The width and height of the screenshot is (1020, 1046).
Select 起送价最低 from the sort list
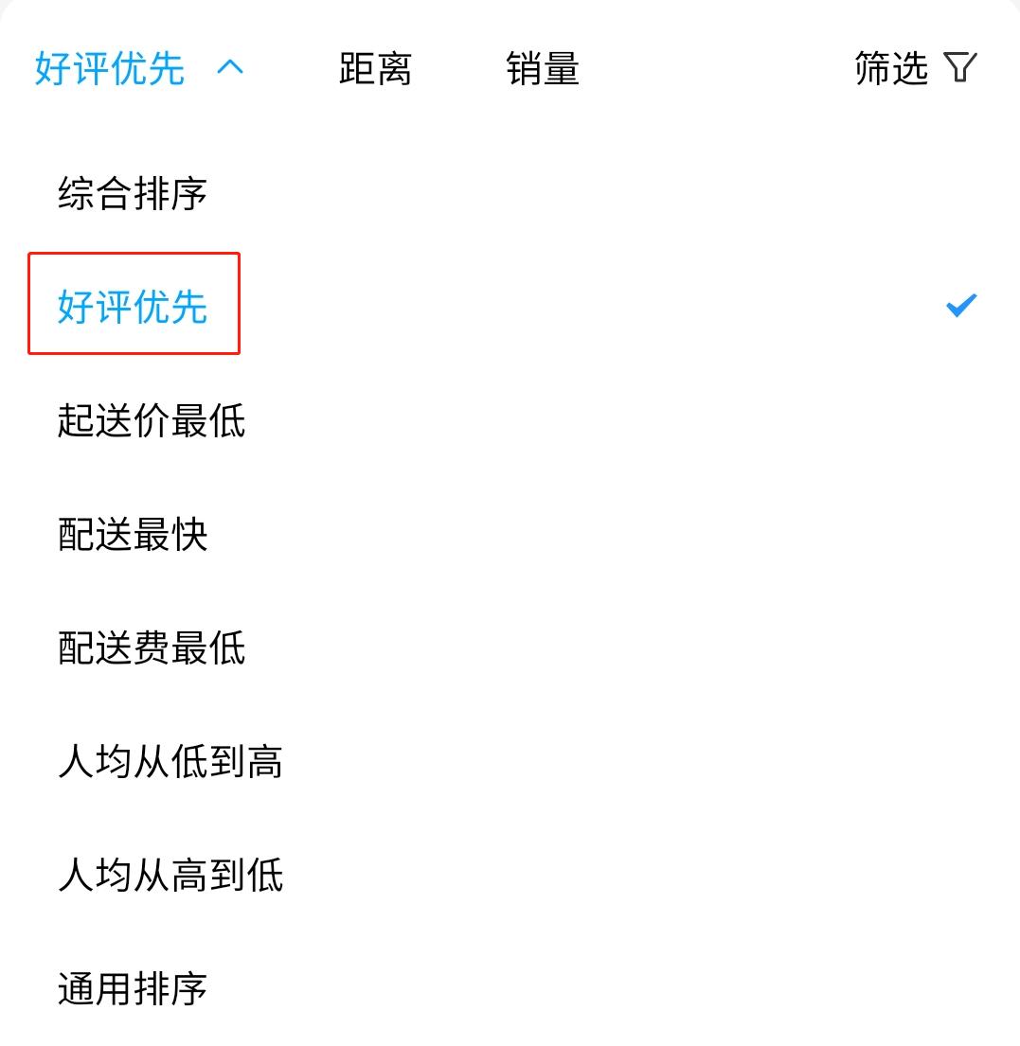click(152, 420)
